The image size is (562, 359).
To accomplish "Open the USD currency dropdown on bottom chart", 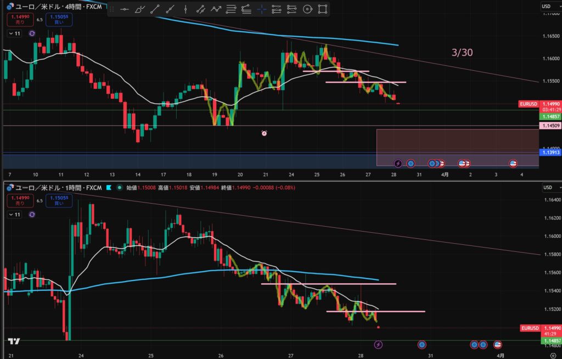I will (x=547, y=188).
